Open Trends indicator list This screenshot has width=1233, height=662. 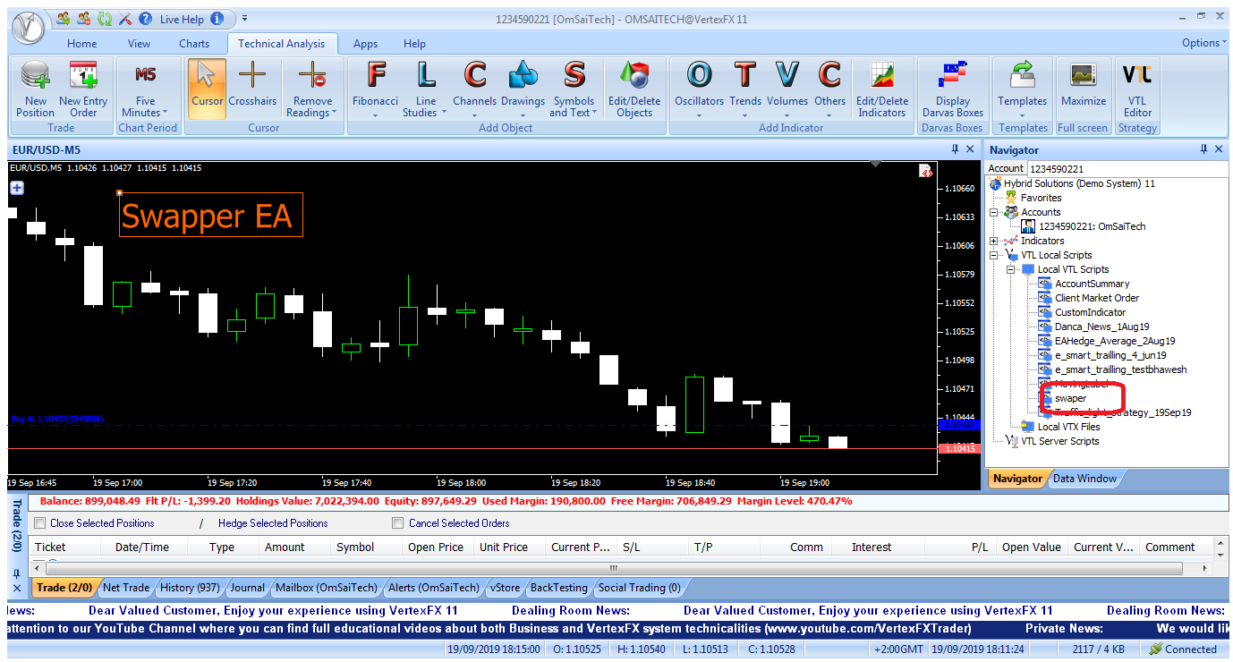click(745, 89)
